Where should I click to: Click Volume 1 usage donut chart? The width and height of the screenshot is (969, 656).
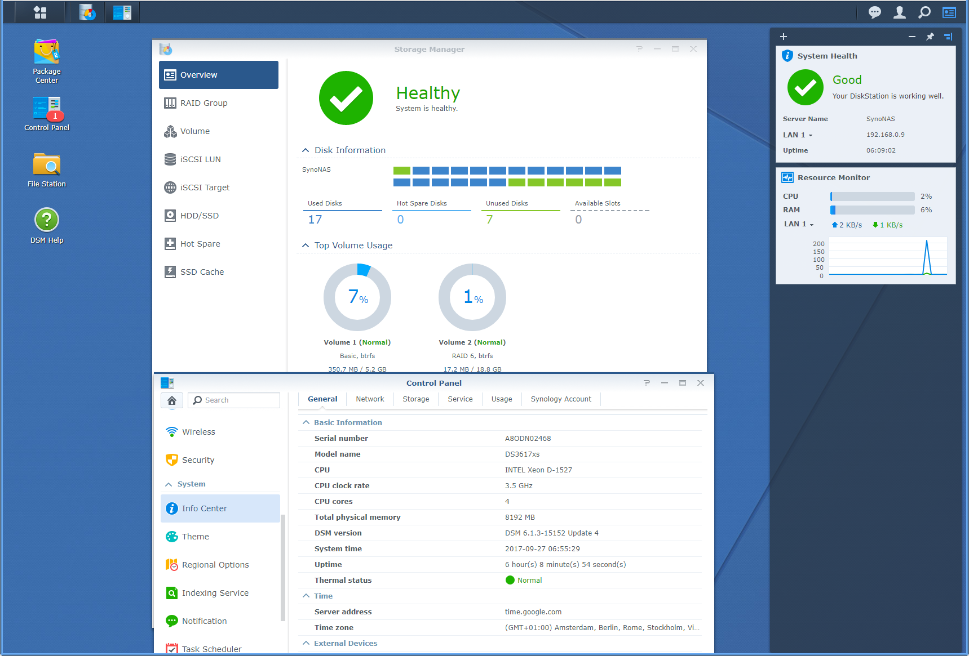click(x=357, y=297)
